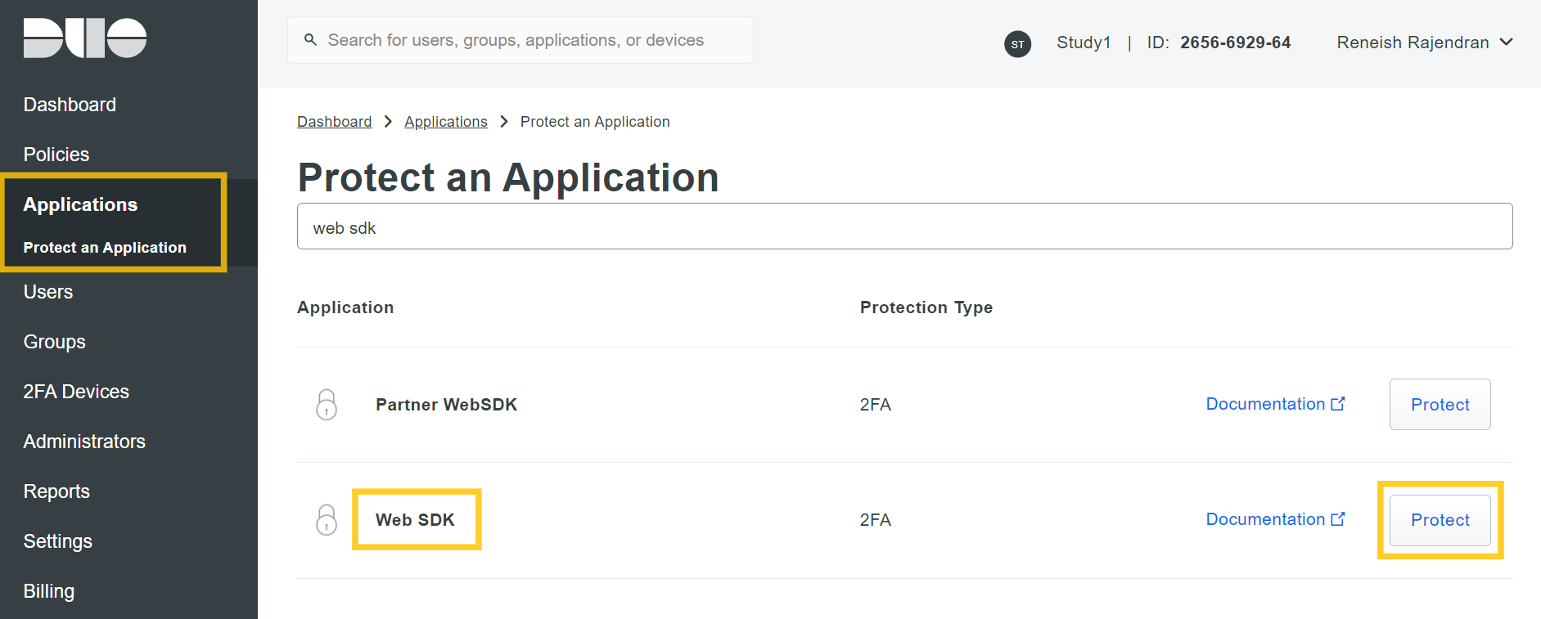Click the Duo logo
1541x619 pixels.
(x=85, y=38)
